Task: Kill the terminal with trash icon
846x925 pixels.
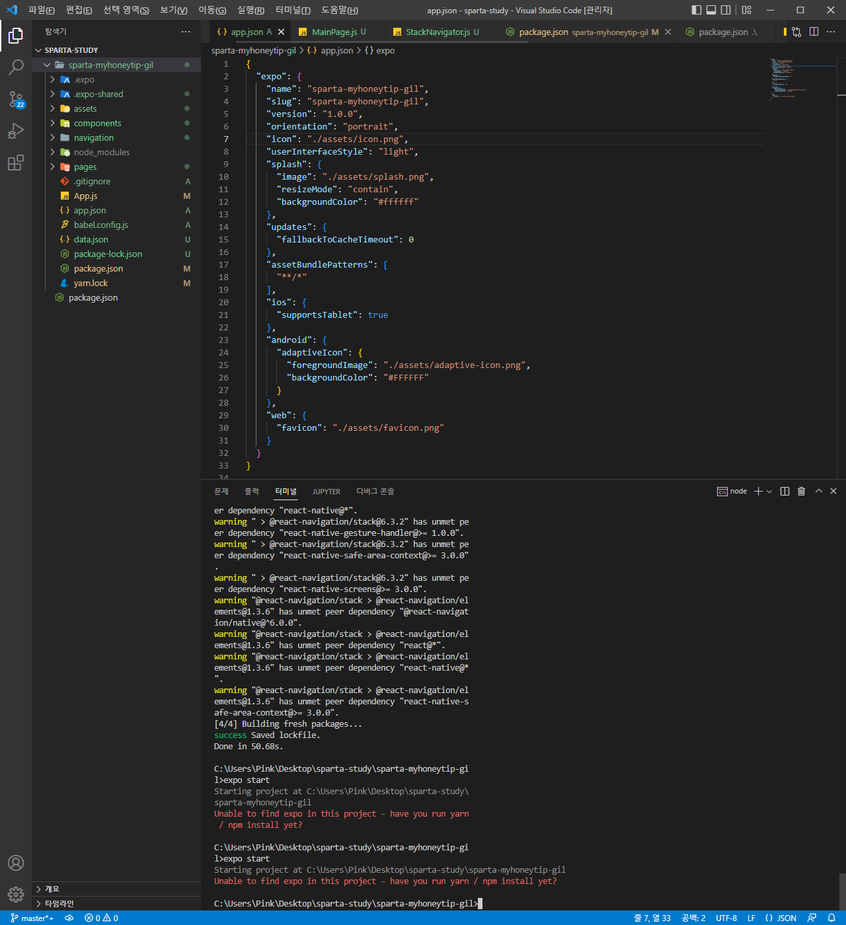Action: pos(801,491)
